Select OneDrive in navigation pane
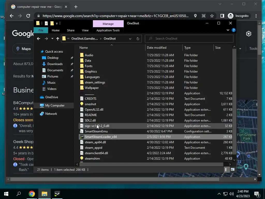 pyautogui.click(x=51, y=97)
